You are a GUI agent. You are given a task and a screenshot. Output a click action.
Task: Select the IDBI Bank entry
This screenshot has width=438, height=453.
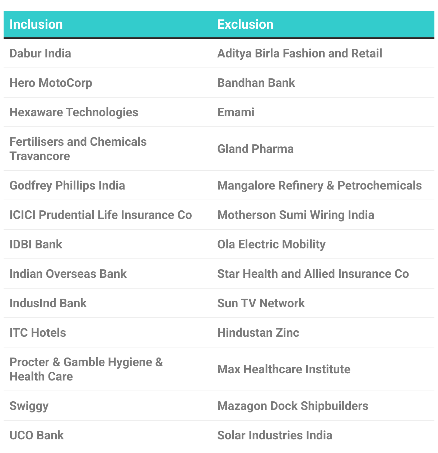tap(36, 244)
